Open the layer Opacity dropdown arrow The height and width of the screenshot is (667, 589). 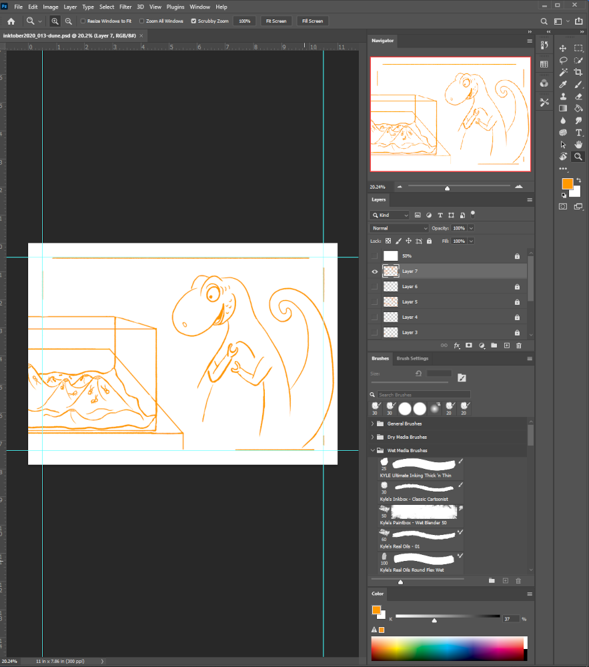(471, 228)
